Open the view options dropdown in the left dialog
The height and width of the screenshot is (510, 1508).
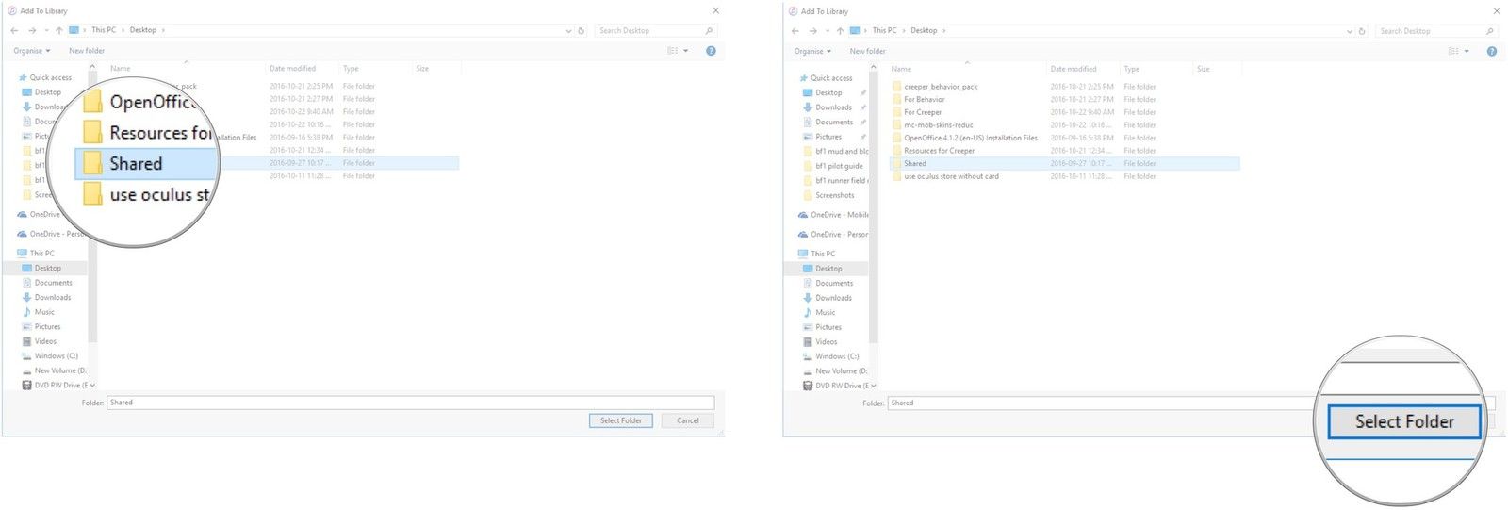click(x=685, y=51)
